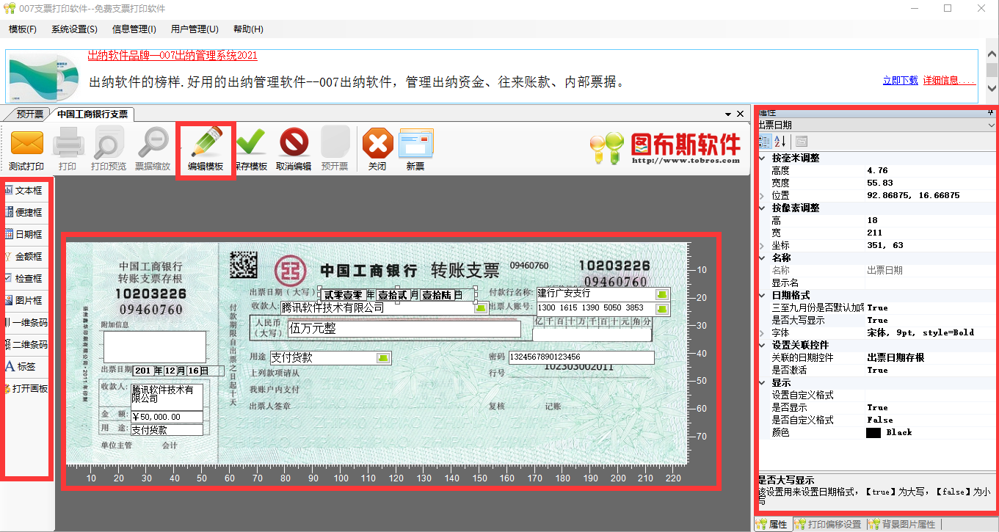Click the 立即下载 download link
Image resolution: width=999 pixels, height=532 pixels.
900,80
